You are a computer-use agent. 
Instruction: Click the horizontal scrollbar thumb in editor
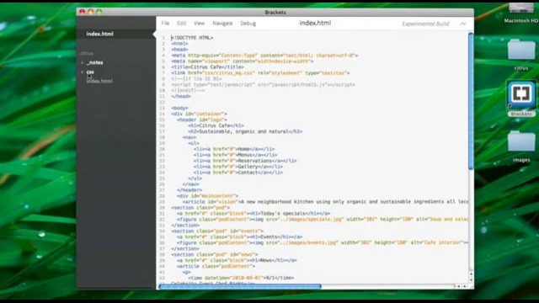click(x=240, y=286)
